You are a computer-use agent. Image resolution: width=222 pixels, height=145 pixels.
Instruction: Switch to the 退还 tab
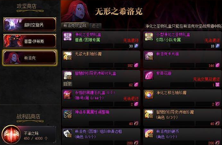(95, 26)
